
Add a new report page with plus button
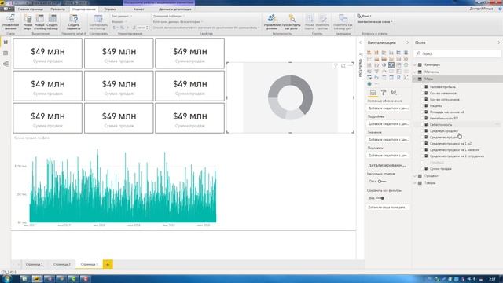[x=108, y=264]
